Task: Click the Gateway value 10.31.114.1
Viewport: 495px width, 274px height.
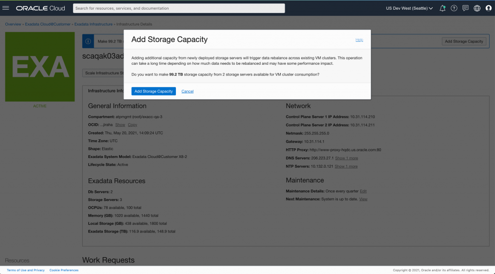Action: coord(314,142)
